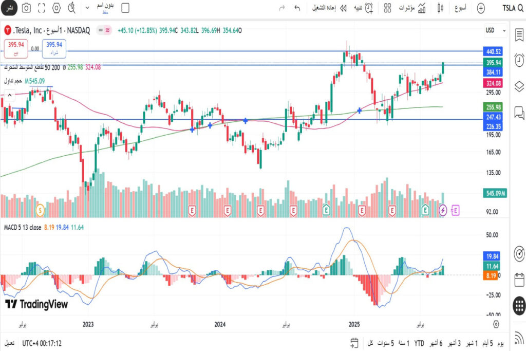Take a chart snapshot with camera icon
The height and width of the screenshot is (351, 526).
[26, 8]
